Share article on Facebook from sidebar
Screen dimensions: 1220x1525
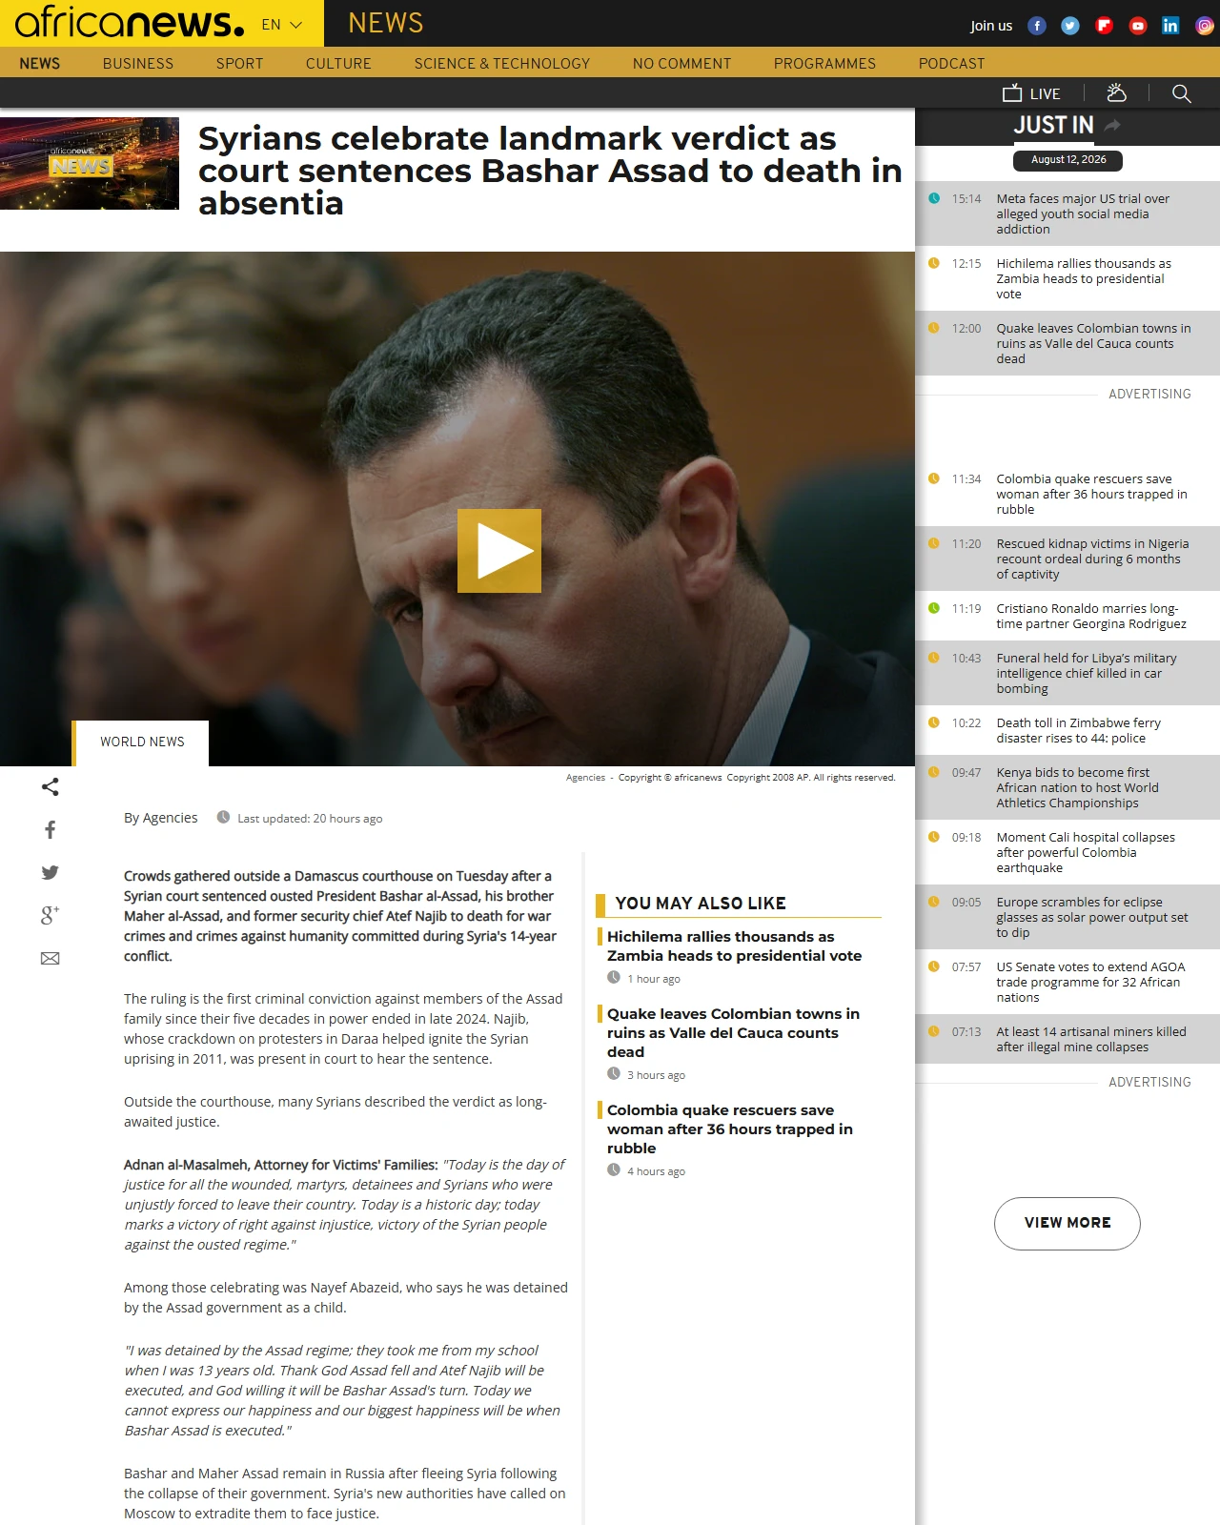pos(51,830)
